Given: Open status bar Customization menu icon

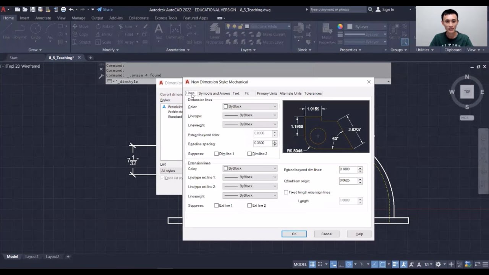Looking at the screenshot, I should (485, 264).
